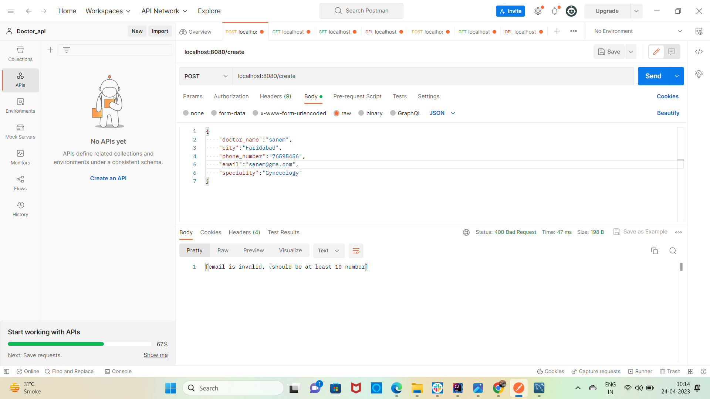Open notifications bell icon
The width and height of the screenshot is (710, 399).
(555, 11)
